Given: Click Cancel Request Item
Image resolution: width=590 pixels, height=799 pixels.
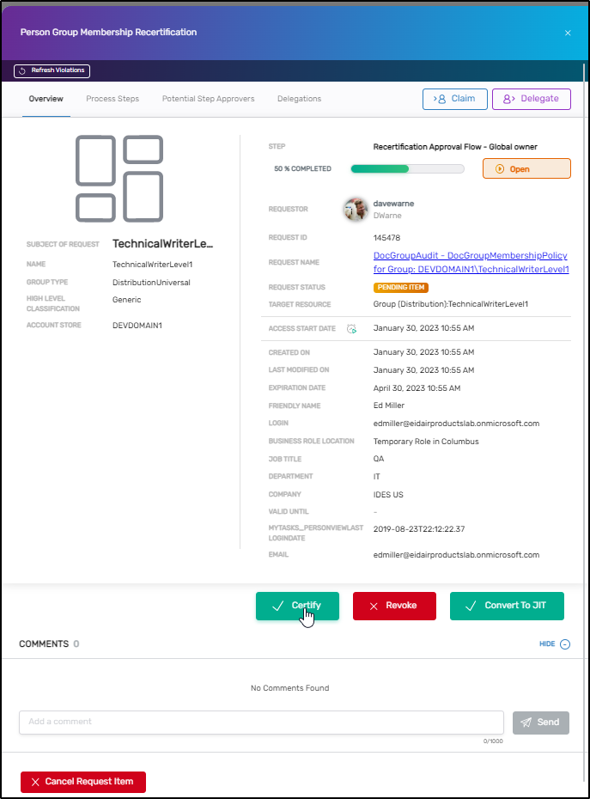Looking at the screenshot, I should click(83, 782).
